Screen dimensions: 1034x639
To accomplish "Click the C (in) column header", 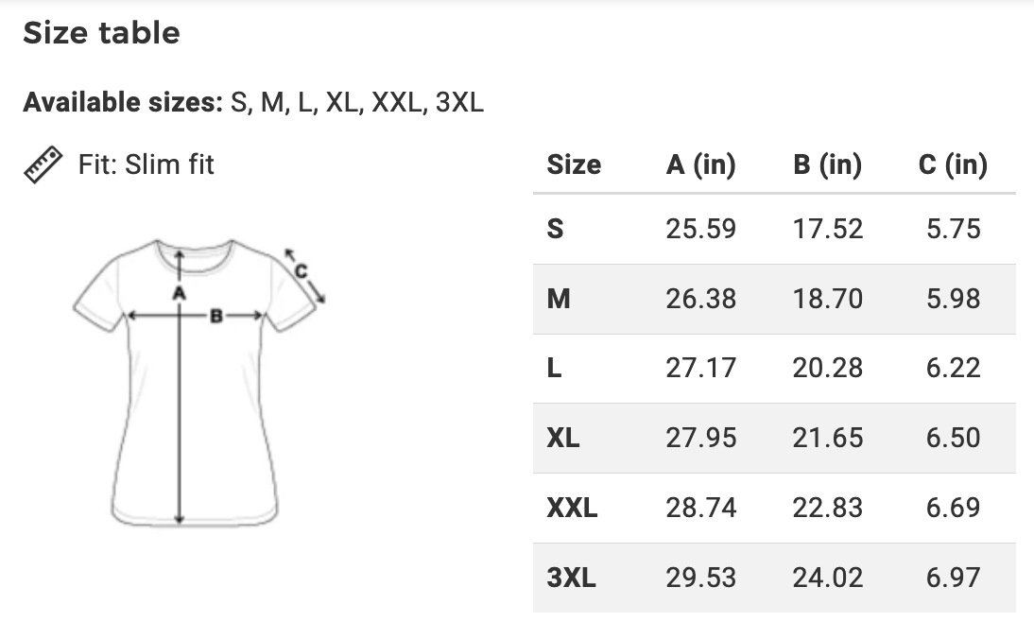I will pos(953,164).
